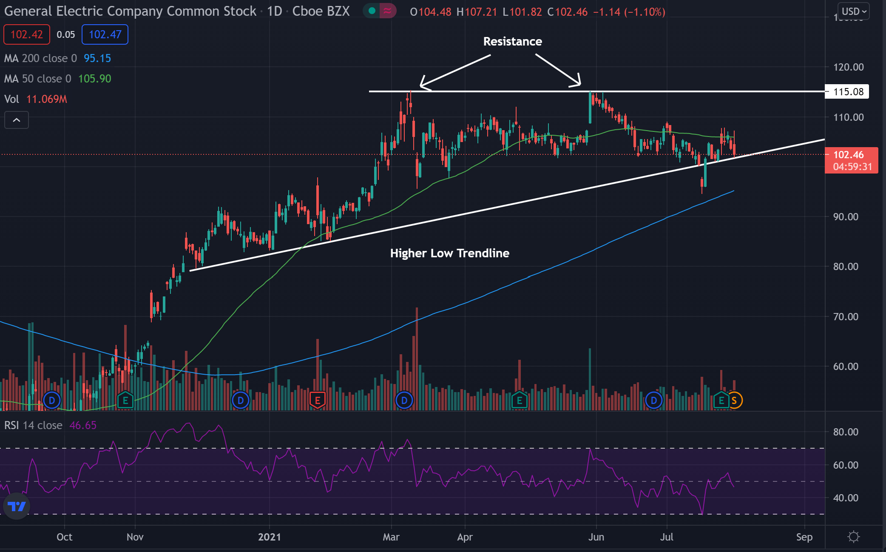886x552 pixels.
Task: Open chart settings gear icon
Action: click(853, 537)
